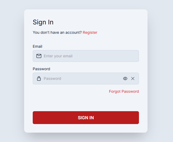Clear the password field using the X icon
Viewport: 173px width, 142px height.
pos(133,79)
